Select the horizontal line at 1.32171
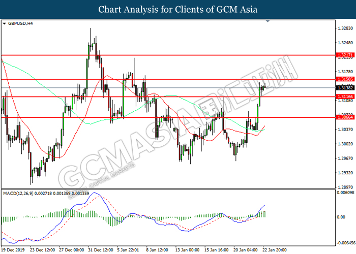The image size is (356, 254). coord(168,55)
